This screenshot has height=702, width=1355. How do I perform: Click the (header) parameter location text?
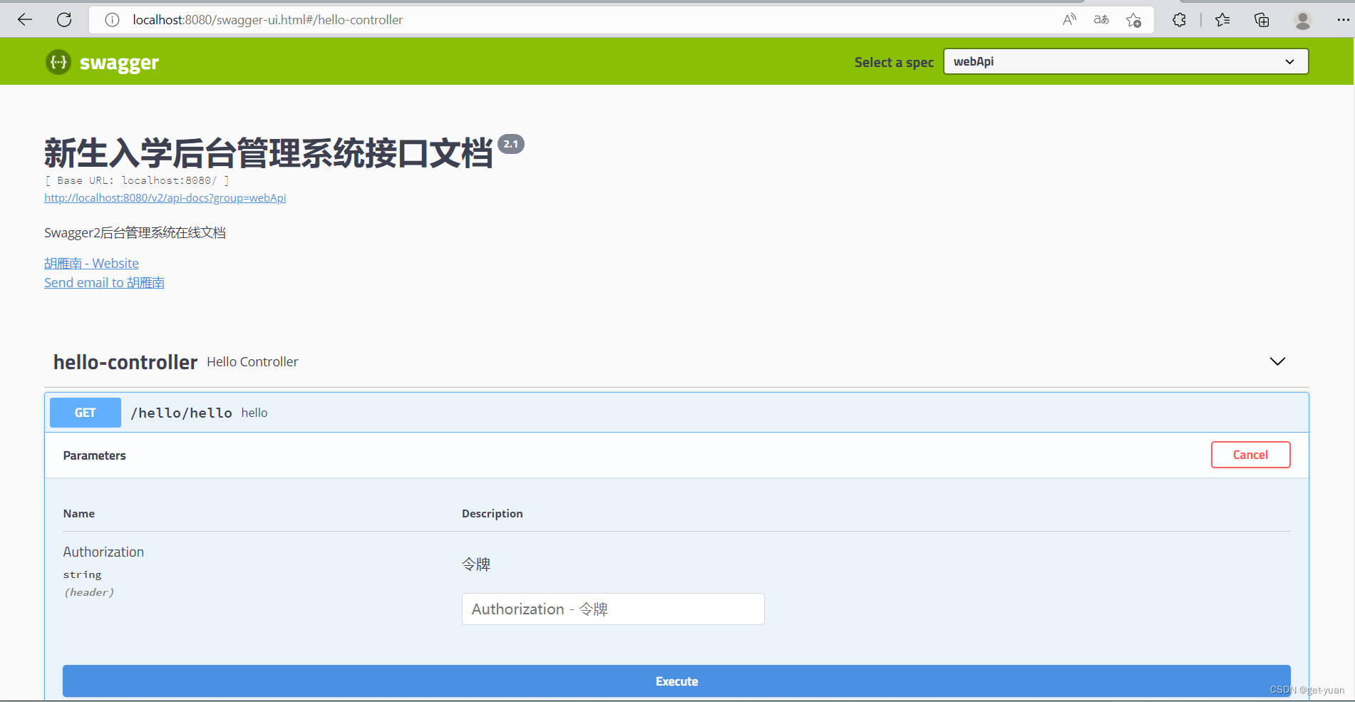pos(88,592)
